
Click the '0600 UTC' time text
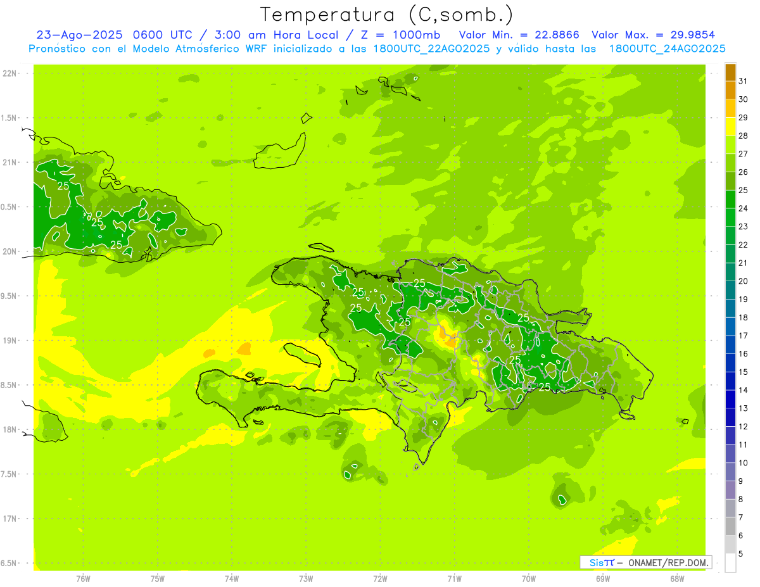tap(163, 34)
